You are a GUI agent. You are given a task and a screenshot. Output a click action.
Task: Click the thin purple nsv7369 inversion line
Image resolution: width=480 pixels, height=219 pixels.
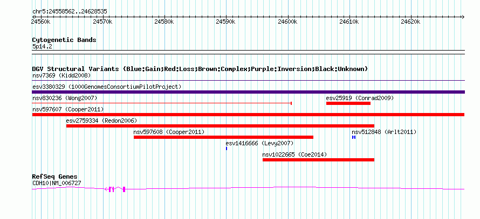[248, 81]
